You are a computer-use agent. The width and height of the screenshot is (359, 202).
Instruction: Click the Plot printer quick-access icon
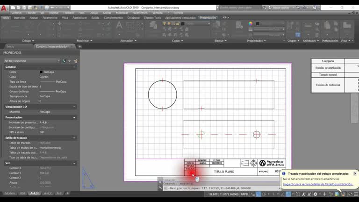pyautogui.click(x=47, y=7)
